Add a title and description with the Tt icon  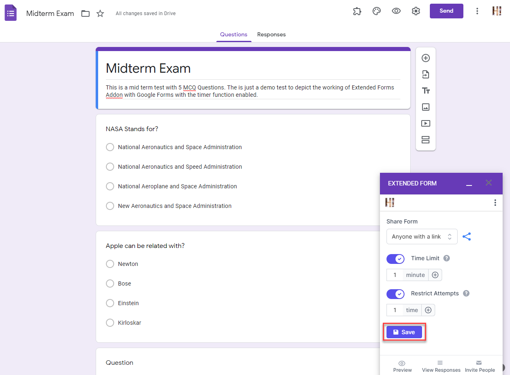tap(426, 91)
